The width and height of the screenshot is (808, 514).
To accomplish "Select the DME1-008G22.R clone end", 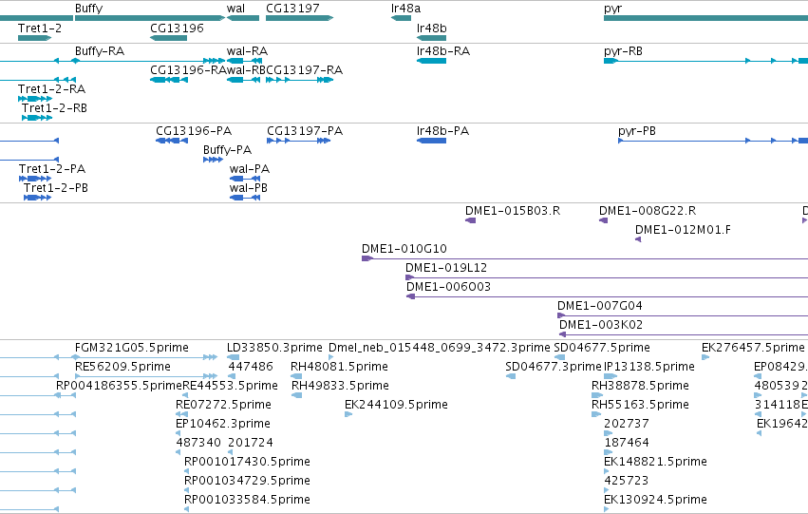I will tap(604, 220).
